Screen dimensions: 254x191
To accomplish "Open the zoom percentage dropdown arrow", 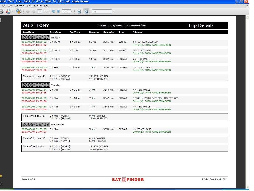I will (x=71, y=11).
